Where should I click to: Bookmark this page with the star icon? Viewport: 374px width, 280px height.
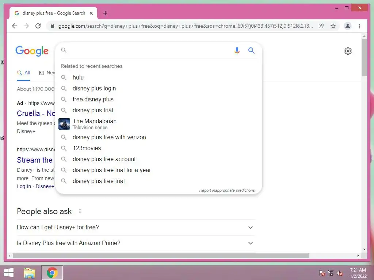pos(333,26)
